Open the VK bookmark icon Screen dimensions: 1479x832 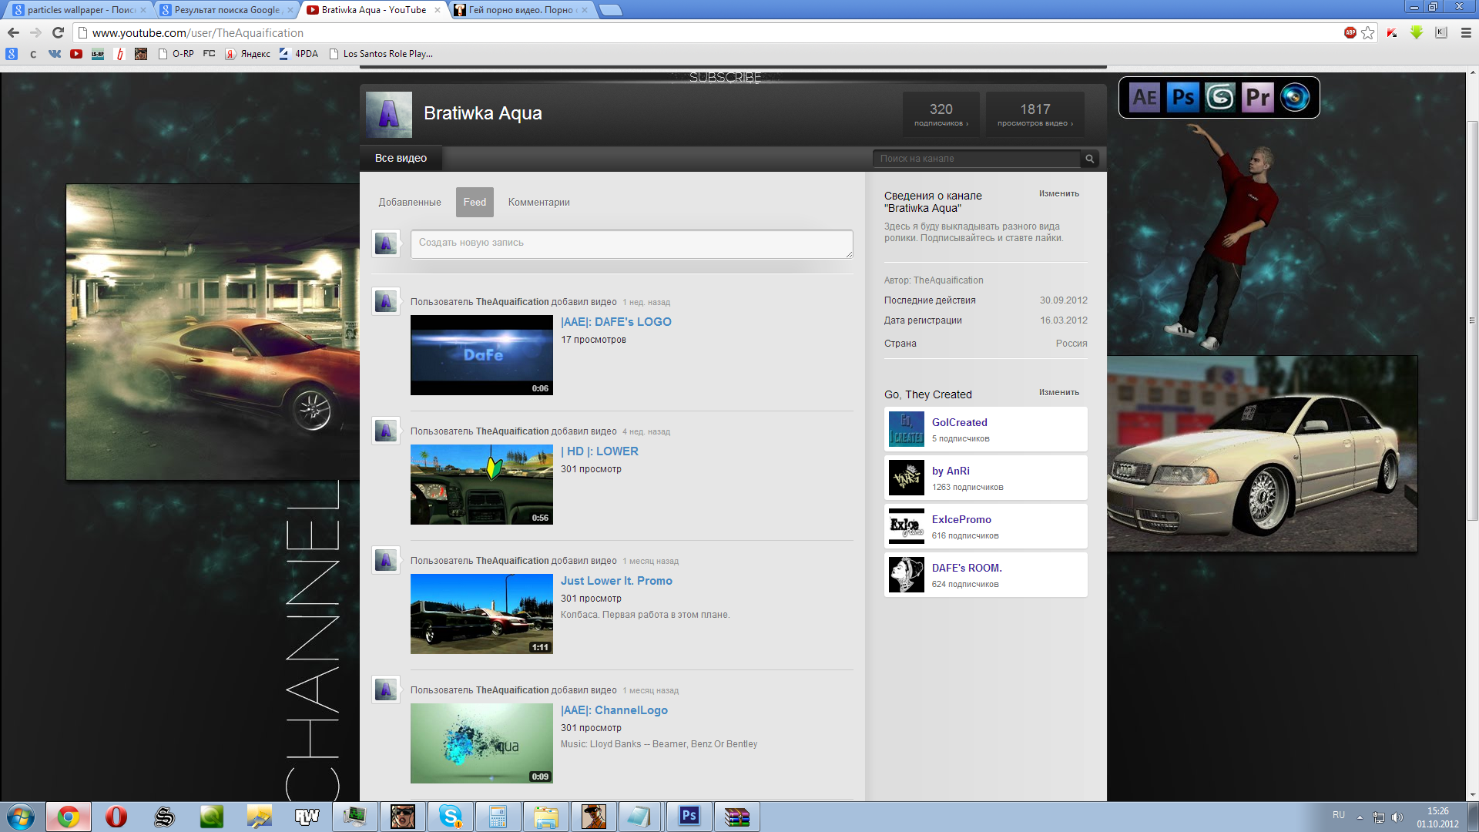54,54
